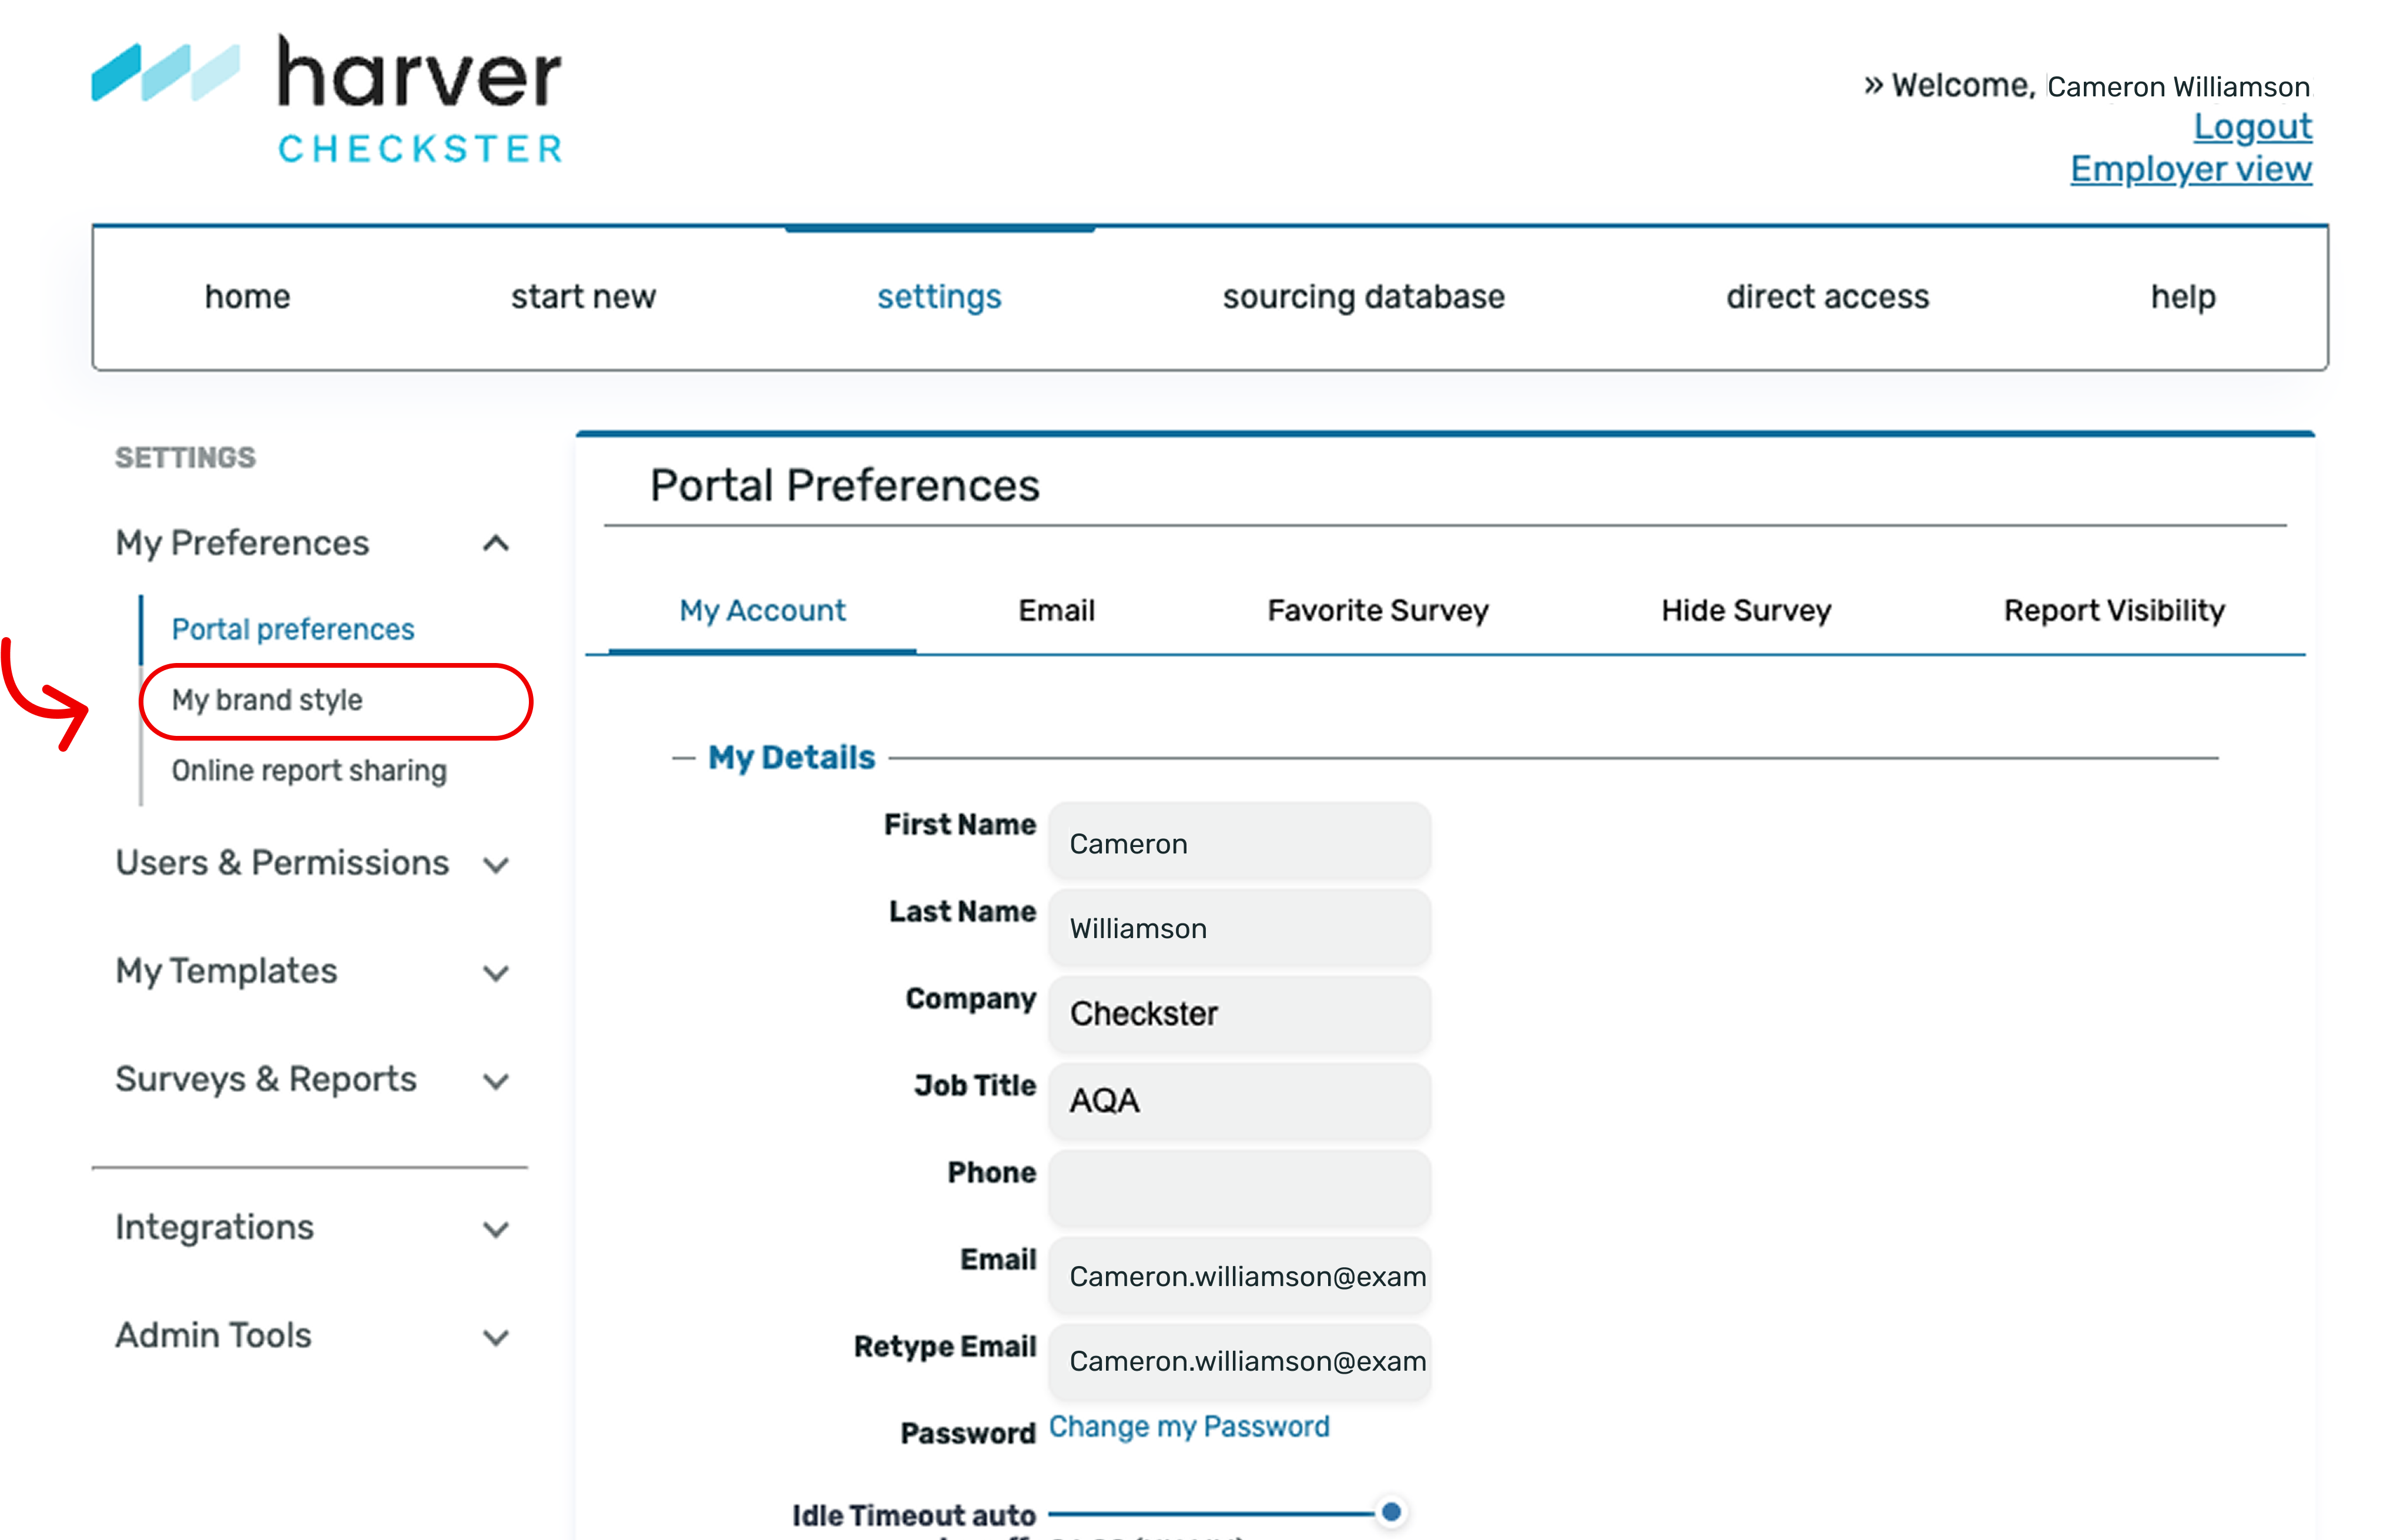Expand the Integrations section
Viewport: 2390px width, 1540px height.
(497, 1229)
